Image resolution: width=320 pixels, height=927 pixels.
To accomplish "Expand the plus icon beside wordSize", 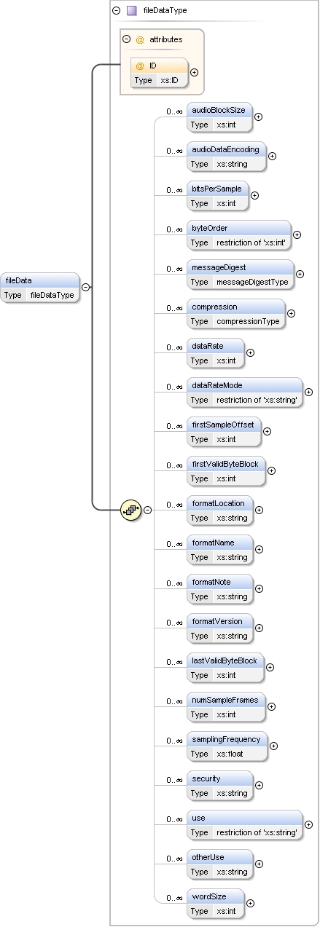I will pyautogui.click(x=250, y=903).
